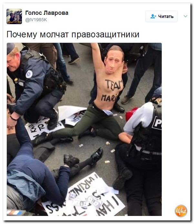Click the officer's cap in top corner
The width and height of the screenshot is (194, 224).
[x=10, y=48]
